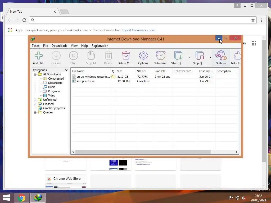The image size is (271, 203).
Task: Reload the page in Chrome
Action: click(x=24, y=20)
